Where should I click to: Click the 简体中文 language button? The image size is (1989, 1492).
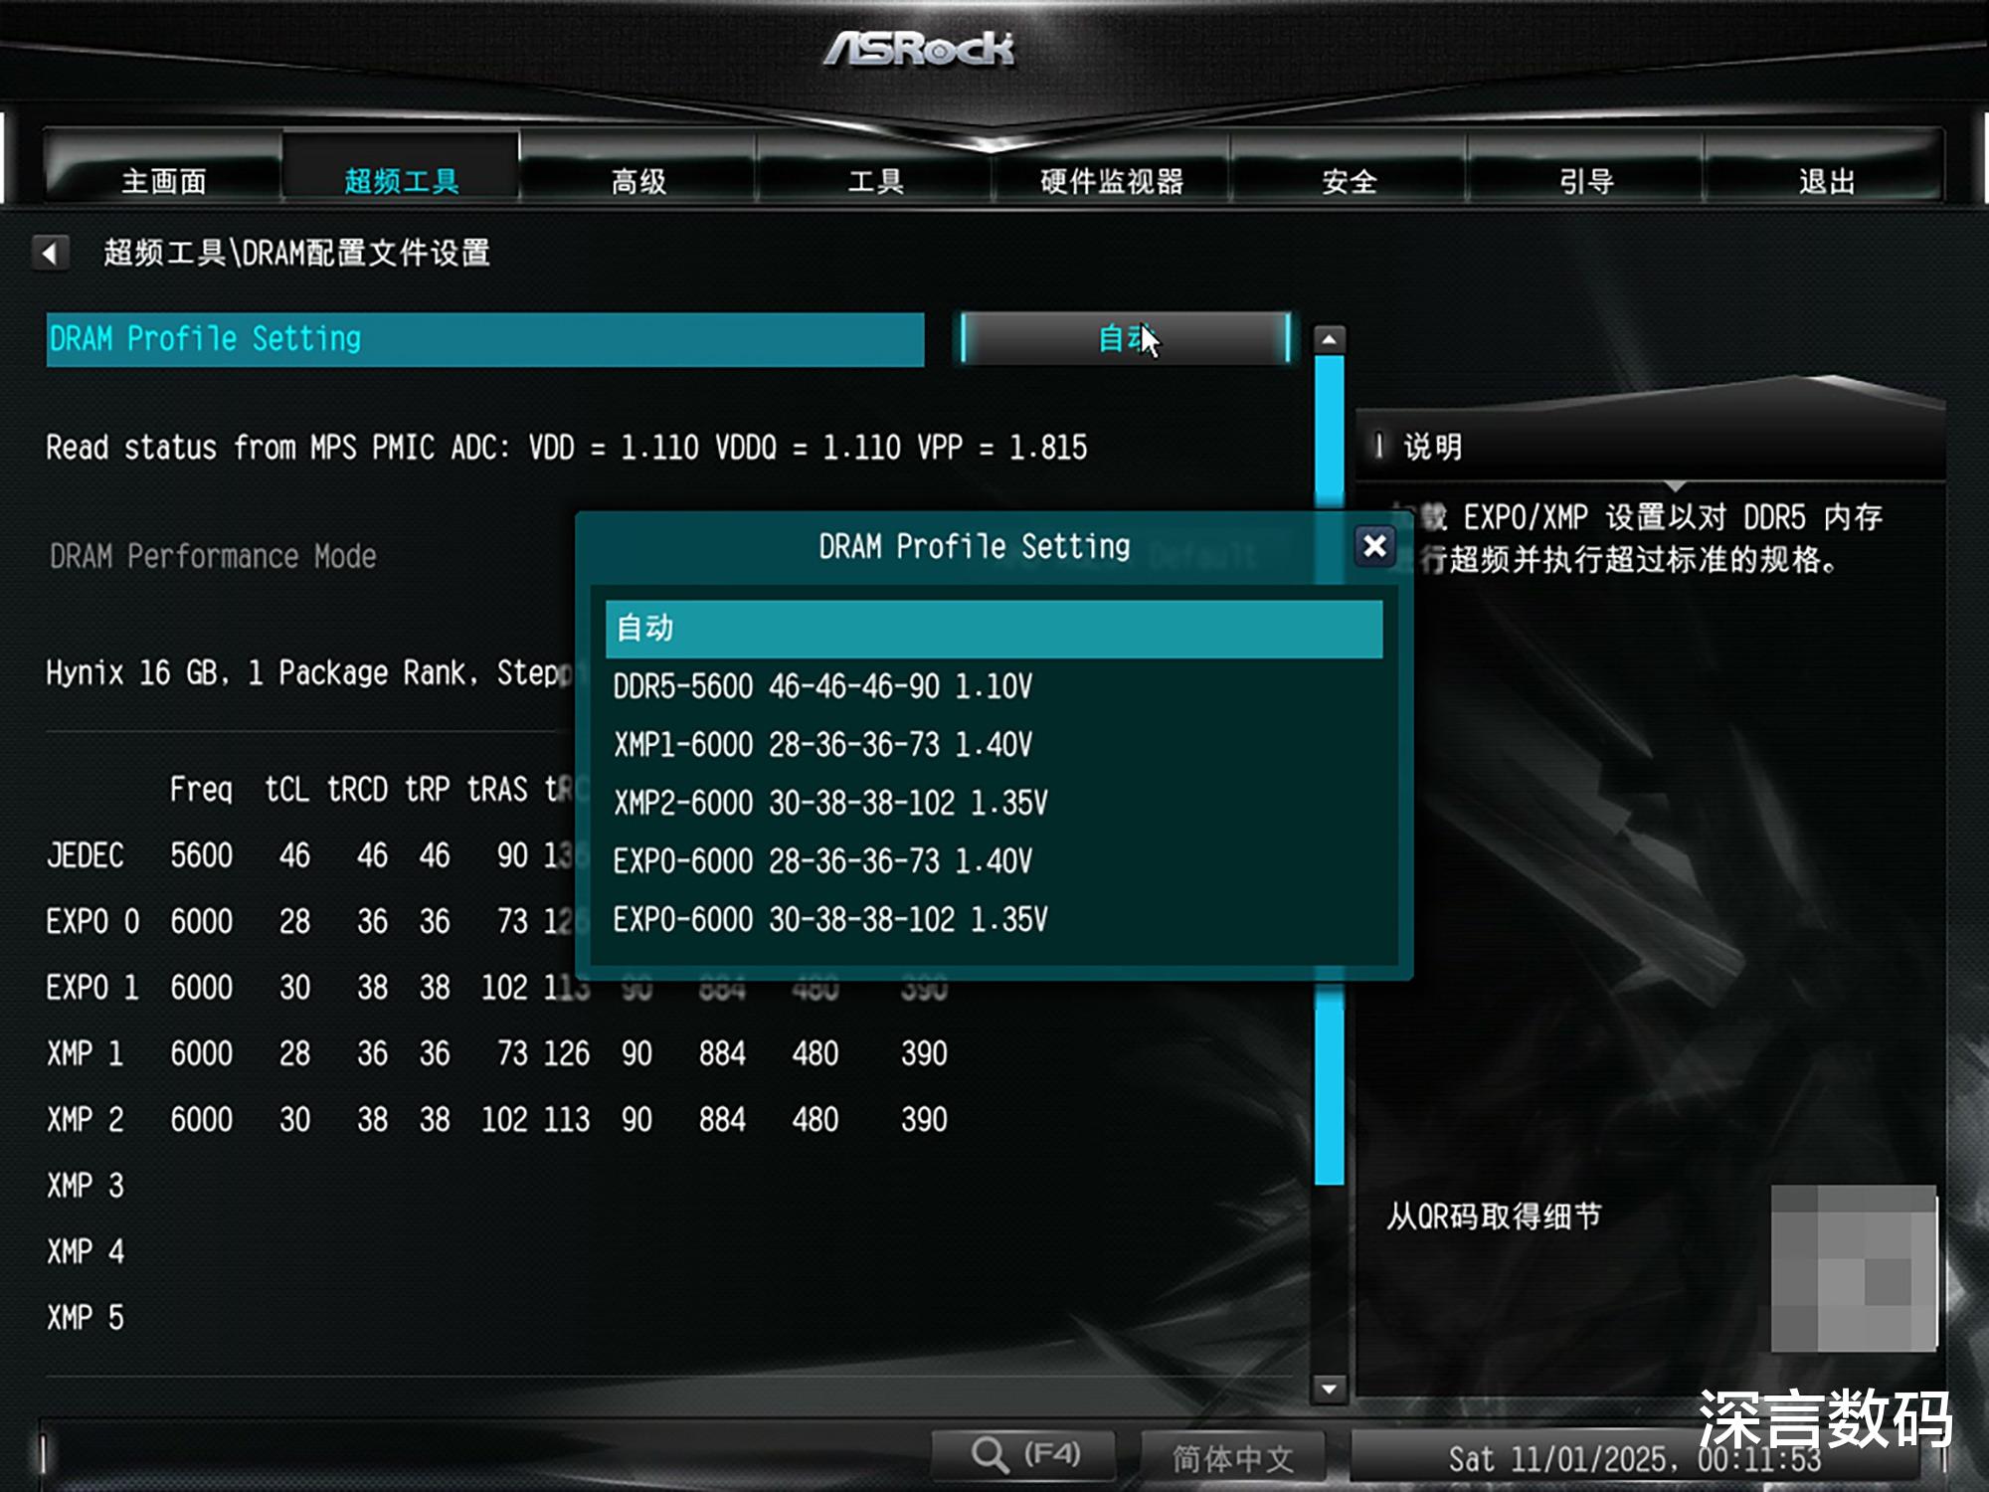pos(1233,1458)
